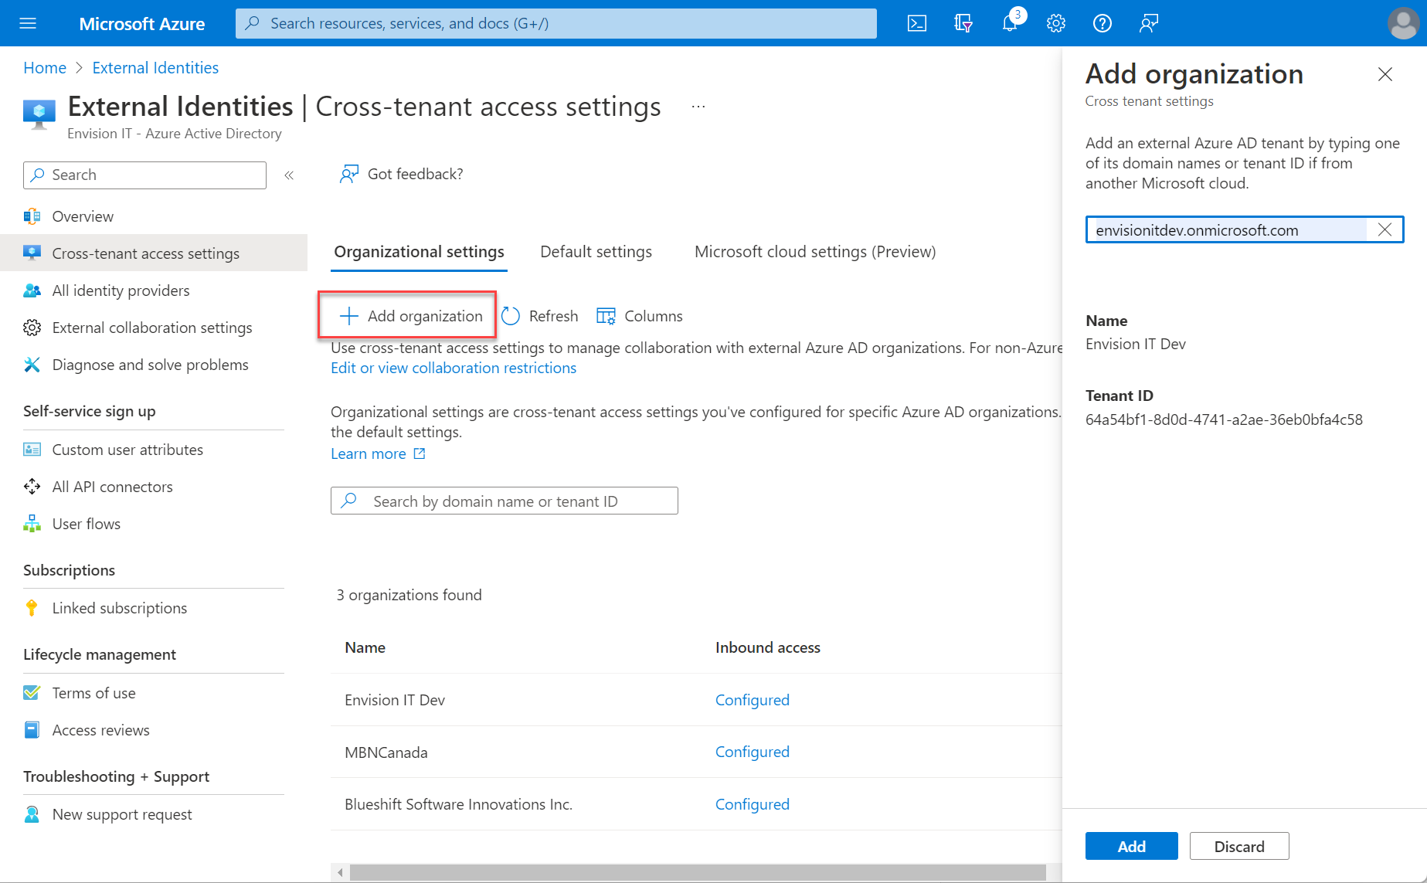Click the Access reviews icon
Image resolution: width=1427 pixels, height=883 pixels.
(32, 730)
